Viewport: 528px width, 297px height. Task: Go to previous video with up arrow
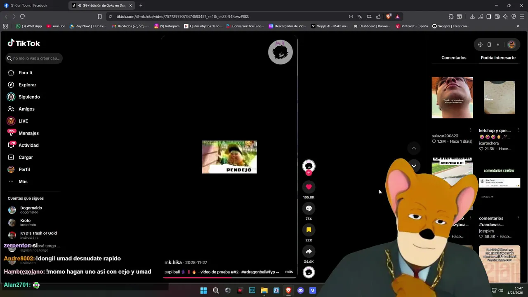point(414,148)
